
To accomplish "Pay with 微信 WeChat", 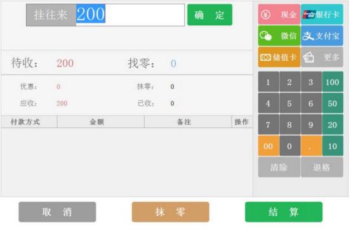I will 279,36.
